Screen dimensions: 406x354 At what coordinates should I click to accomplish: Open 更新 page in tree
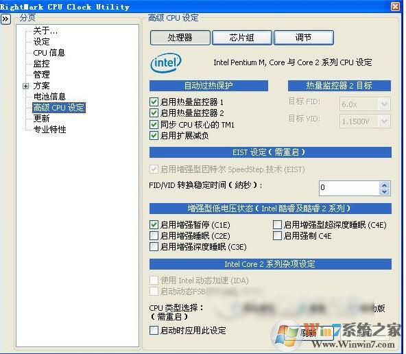[x=41, y=119]
